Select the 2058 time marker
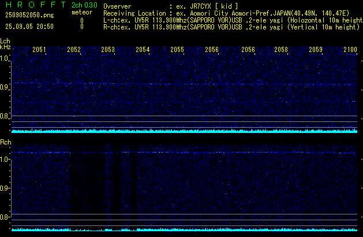This screenshot has width=363, height=237. (281, 49)
